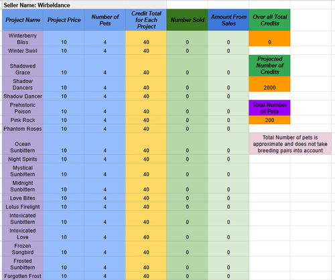Screen dimensions: 335x280
Task: Select the Frozen Songbird cell
Action: point(23,249)
